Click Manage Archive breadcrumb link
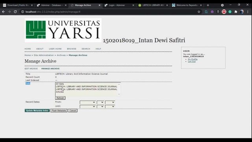The image size is (252, 142). [78, 55]
